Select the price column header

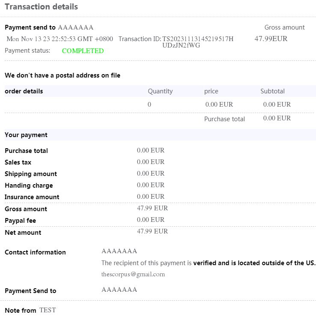click(x=211, y=91)
